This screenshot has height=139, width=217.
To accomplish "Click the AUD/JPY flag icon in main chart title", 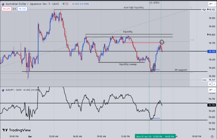I will pyautogui.click(x=3, y=4).
